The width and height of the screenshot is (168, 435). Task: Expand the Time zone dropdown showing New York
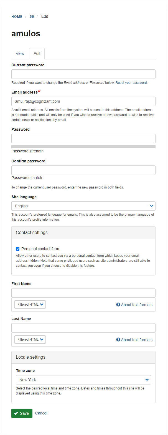pyautogui.click(x=83, y=380)
